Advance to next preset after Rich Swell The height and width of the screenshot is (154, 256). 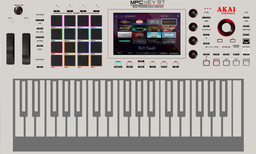pyautogui.click(x=174, y=48)
